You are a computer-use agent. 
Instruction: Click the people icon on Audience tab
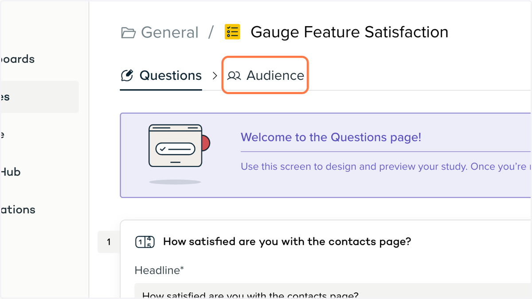click(x=234, y=76)
